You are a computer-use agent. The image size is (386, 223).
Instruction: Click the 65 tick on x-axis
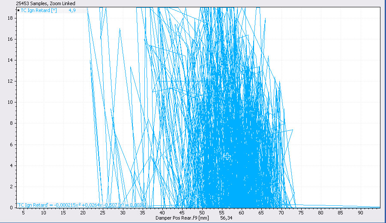(x=261, y=212)
